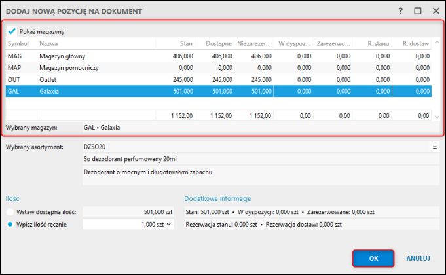The width and height of the screenshot is (446, 275).
Task: Maximize the dialog window
Action: 418,11
